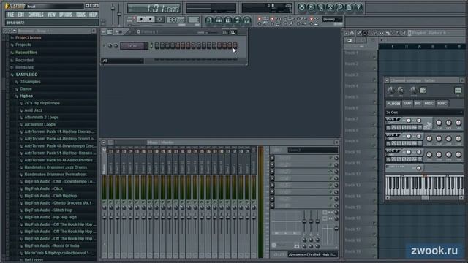Open the CHANNELS menu
This screenshot has height=263, width=468.
[36, 15]
